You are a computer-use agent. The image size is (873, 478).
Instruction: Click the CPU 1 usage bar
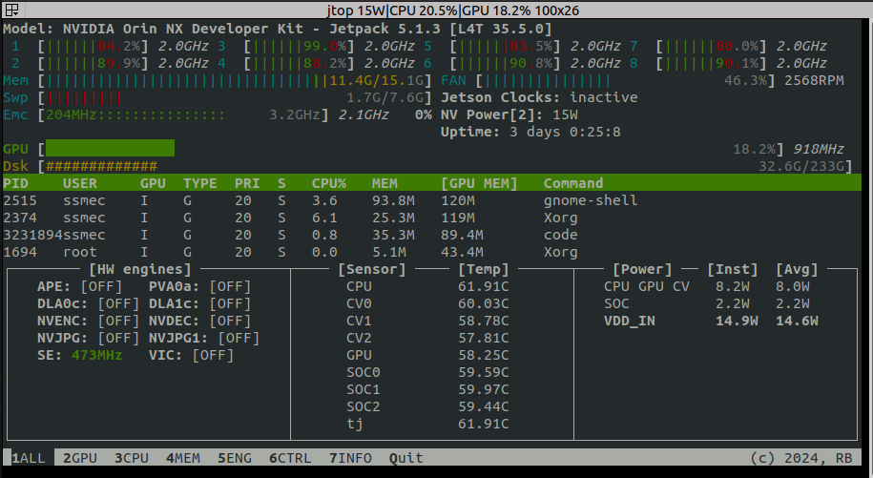[x=93, y=46]
